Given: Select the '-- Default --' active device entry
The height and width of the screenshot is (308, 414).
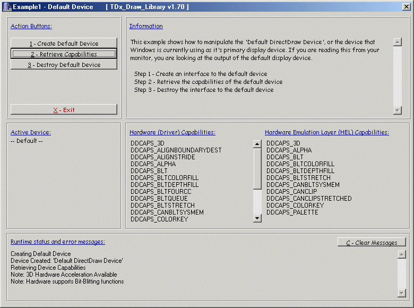Looking at the screenshot, I should [x=27, y=141].
